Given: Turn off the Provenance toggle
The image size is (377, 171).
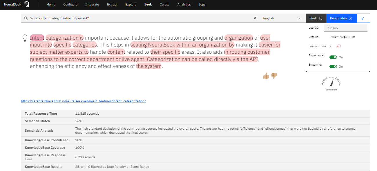Looking at the screenshot, I should tap(333, 57).
